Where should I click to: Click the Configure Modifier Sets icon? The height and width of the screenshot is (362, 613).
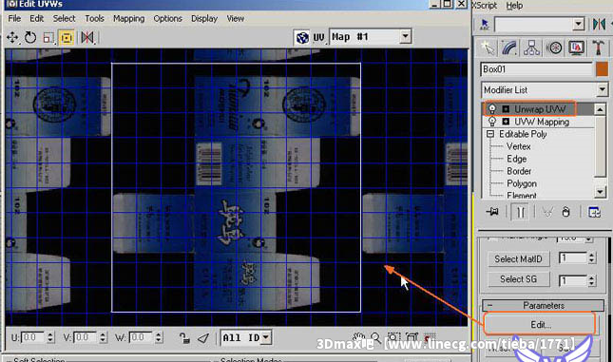(594, 212)
